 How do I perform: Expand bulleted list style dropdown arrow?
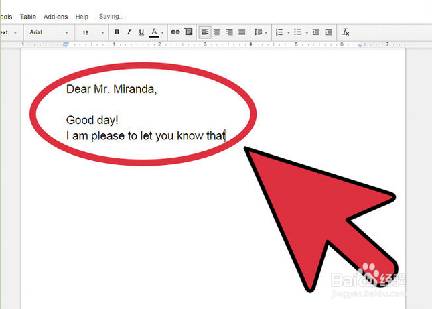(x=307, y=33)
